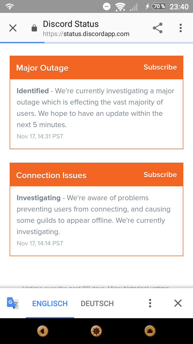Switch translation to ENGLISCH tab
193x344 pixels.
point(50,303)
